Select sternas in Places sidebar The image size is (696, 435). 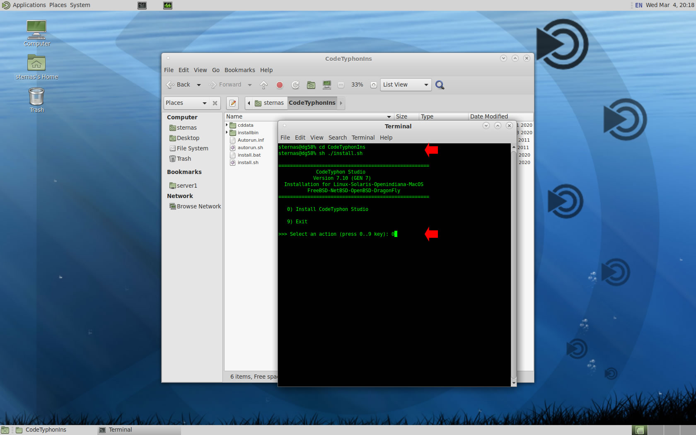(183, 128)
